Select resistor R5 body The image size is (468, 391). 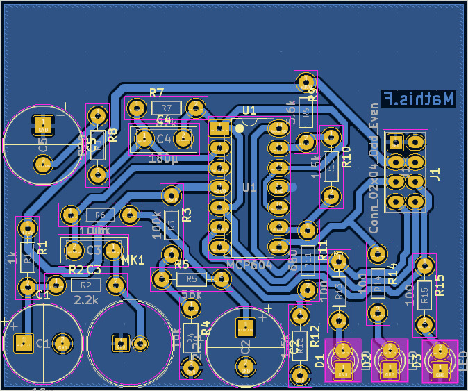click(x=191, y=279)
